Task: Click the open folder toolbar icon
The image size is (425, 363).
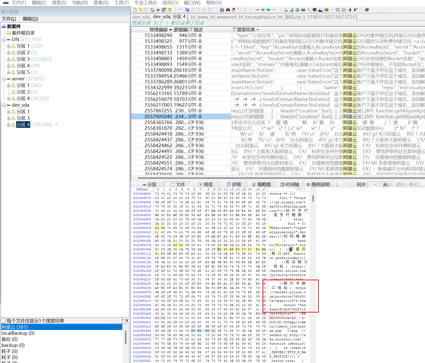Action: coord(140,10)
